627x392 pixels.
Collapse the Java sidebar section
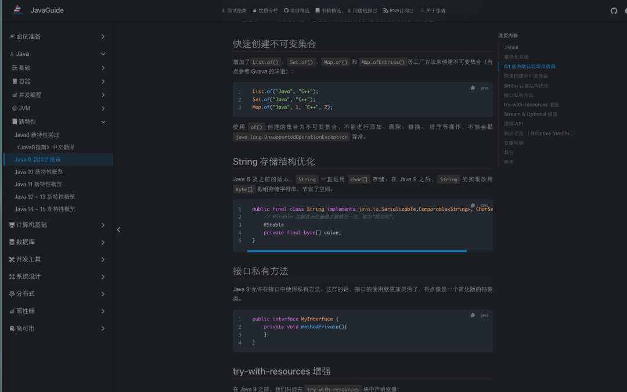point(58,53)
